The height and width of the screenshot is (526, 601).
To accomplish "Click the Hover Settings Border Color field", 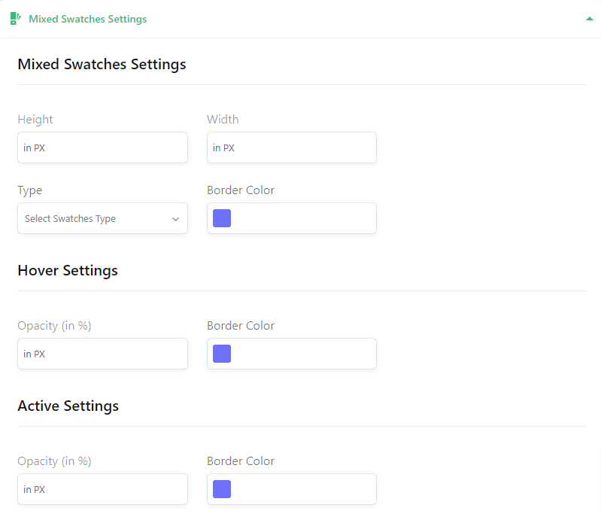I will (x=292, y=354).
